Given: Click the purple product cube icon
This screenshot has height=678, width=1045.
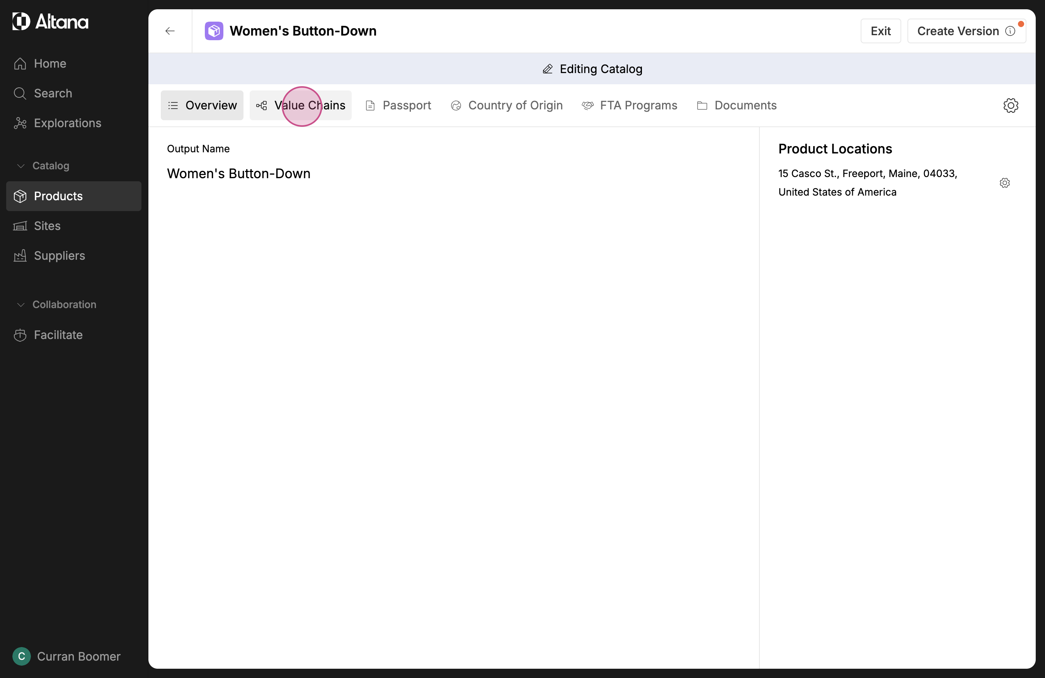Looking at the screenshot, I should click(x=214, y=31).
